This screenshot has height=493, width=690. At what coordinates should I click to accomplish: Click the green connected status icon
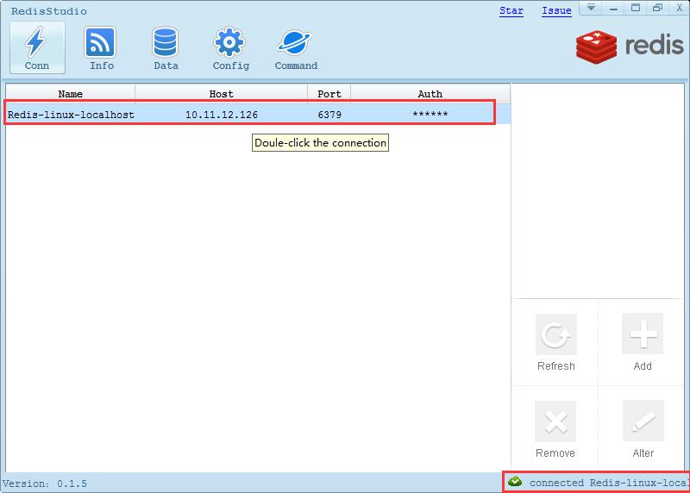[515, 482]
